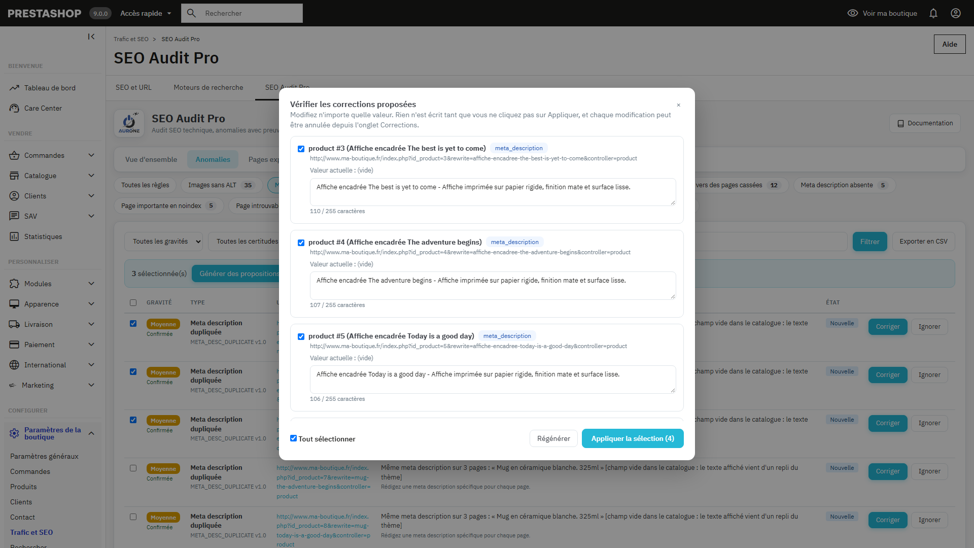
Task: Open the Moteurs de recherche tab
Action: coord(208,87)
